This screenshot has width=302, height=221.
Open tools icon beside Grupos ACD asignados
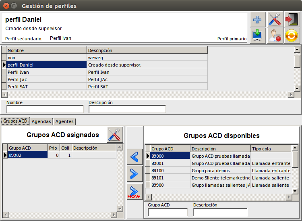pyautogui.click(x=115, y=135)
